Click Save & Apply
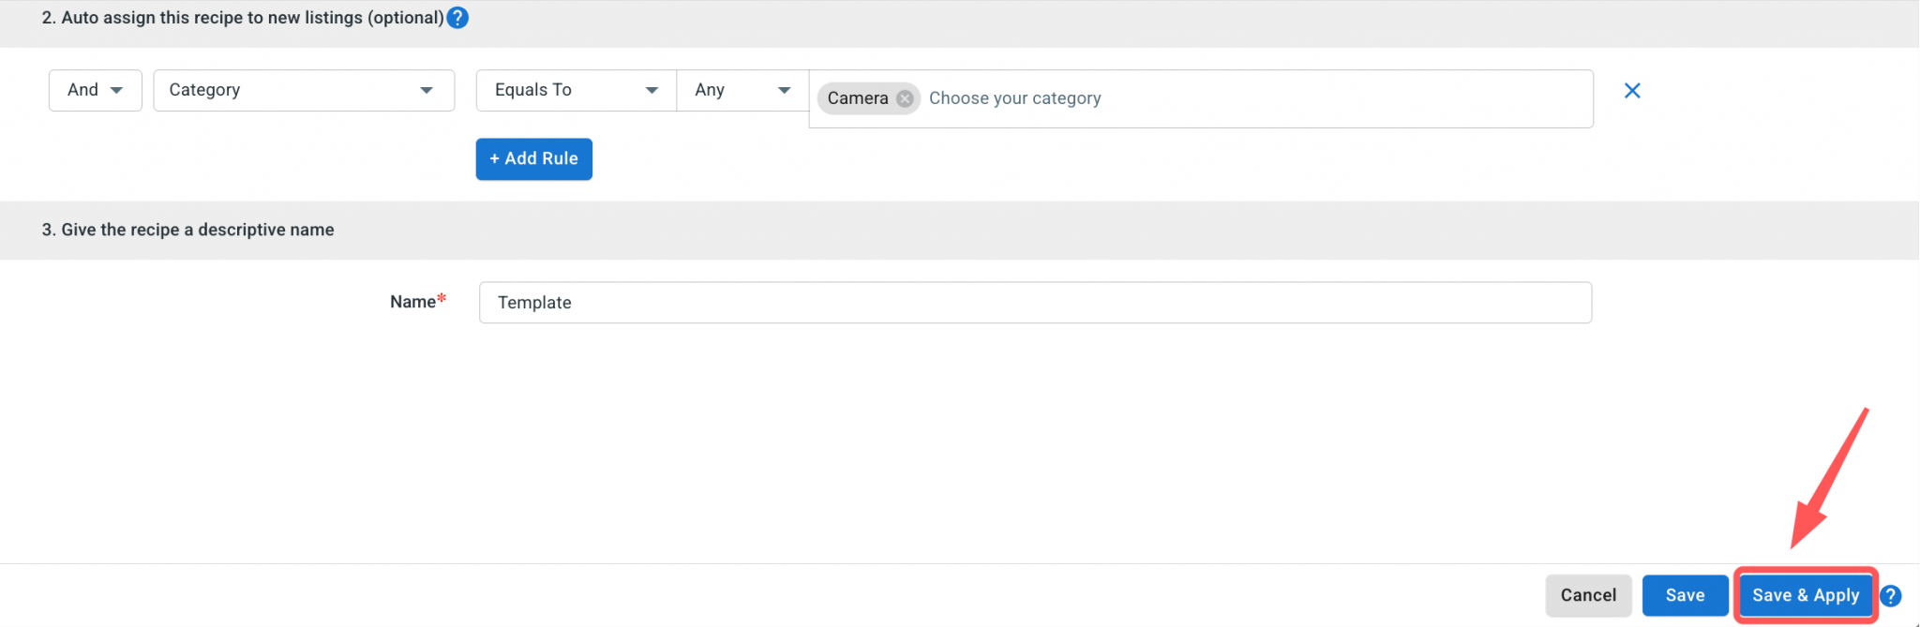The image size is (1920, 627). click(1805, 595)
